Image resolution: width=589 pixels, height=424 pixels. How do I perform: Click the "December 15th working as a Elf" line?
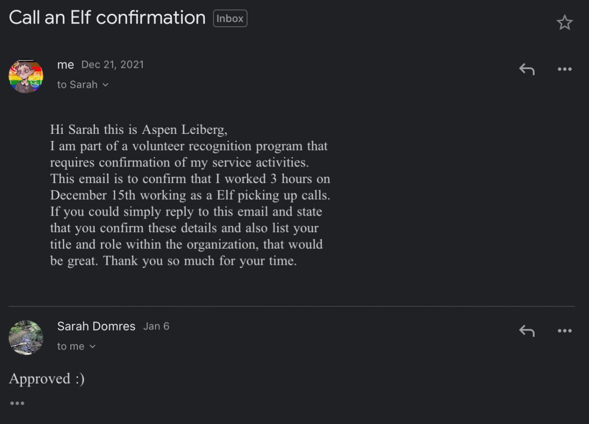pos(190,195)
